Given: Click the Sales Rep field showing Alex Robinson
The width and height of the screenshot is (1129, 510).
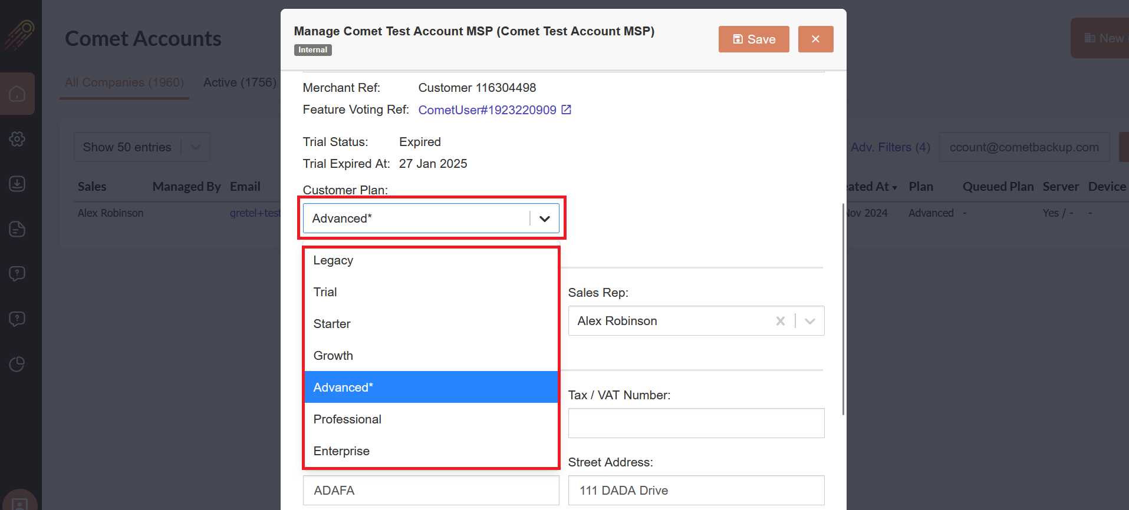Looking at the screenshot, I should [x=696, y=321].
